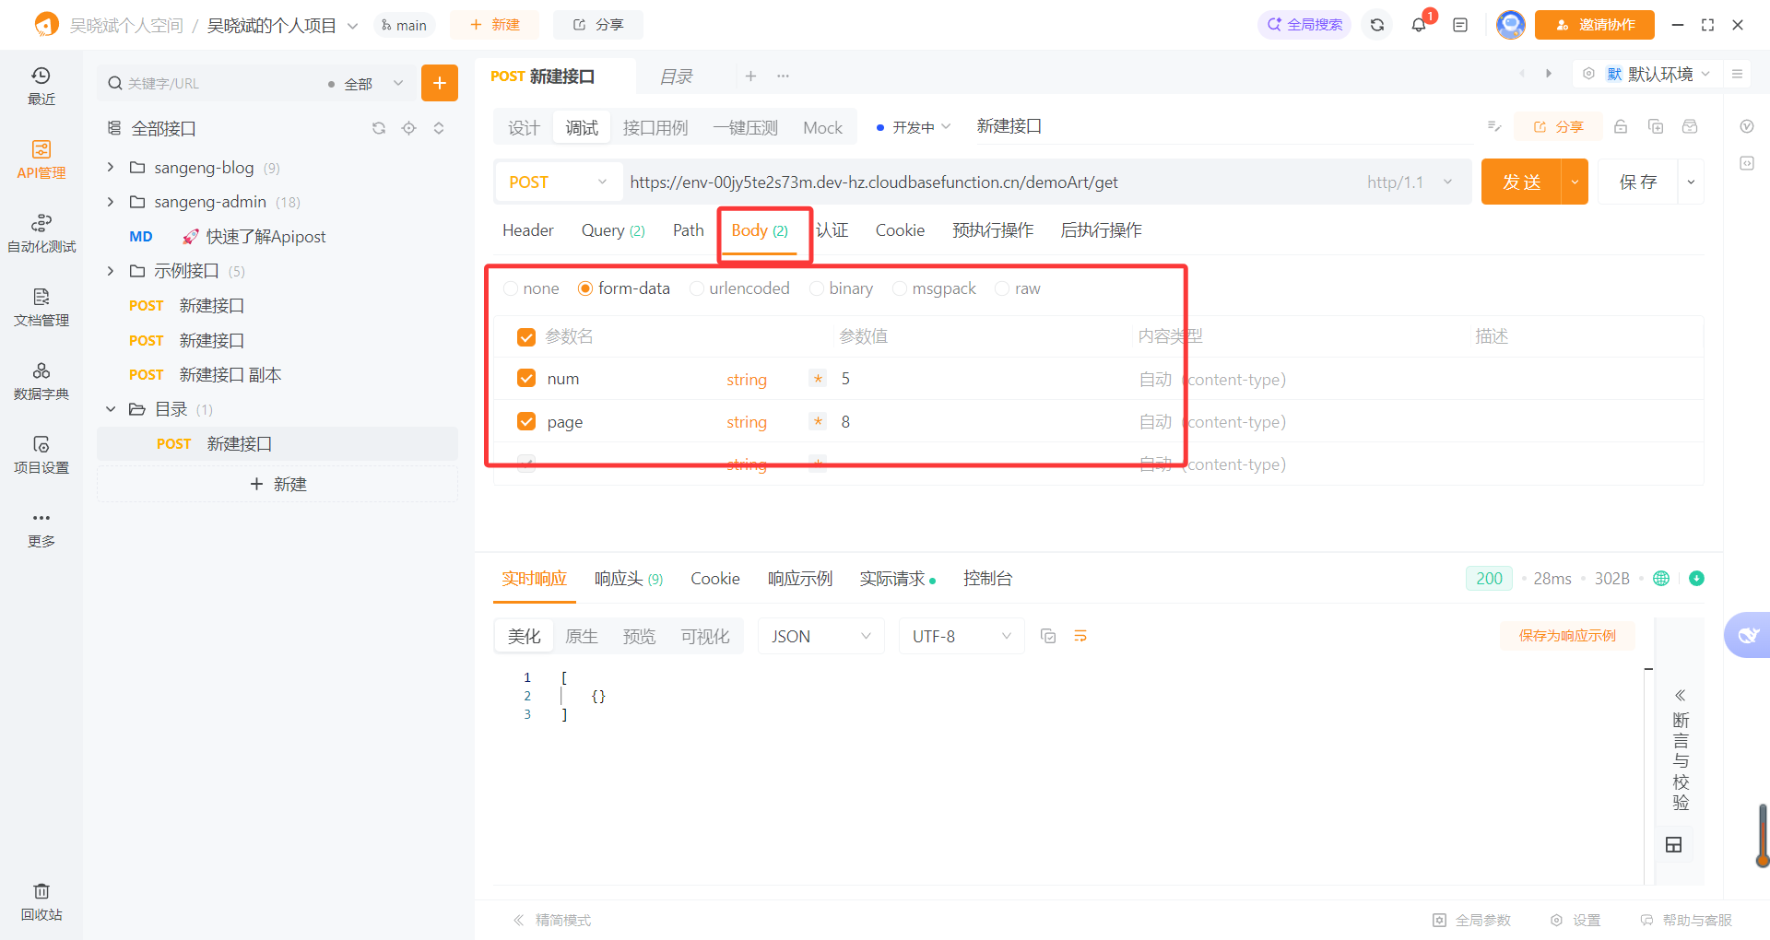Open Automated Testing sidebar icon
The width and height of the screenshot is (1770, 940).
point(41,233)
